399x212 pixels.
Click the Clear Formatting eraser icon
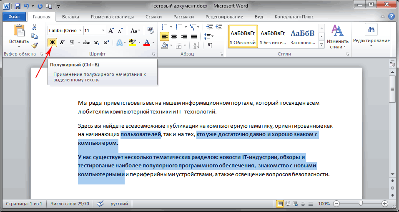coord(151,30)
